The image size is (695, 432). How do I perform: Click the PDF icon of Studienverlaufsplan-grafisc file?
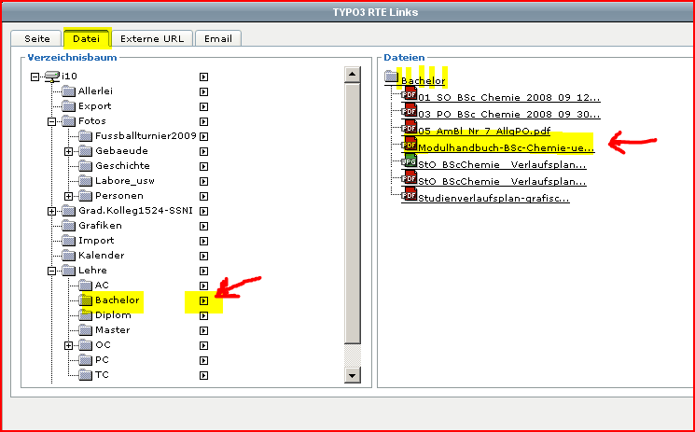pos(410,196)
